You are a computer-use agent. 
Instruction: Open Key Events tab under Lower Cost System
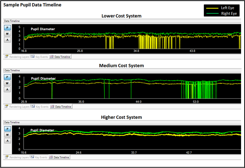pos(39,57)
